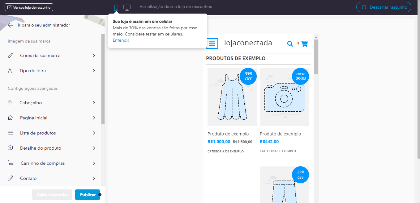Click the trash icon in Descartar rascunho
This screenshot has width=420, height=203.
click(364, 7)
